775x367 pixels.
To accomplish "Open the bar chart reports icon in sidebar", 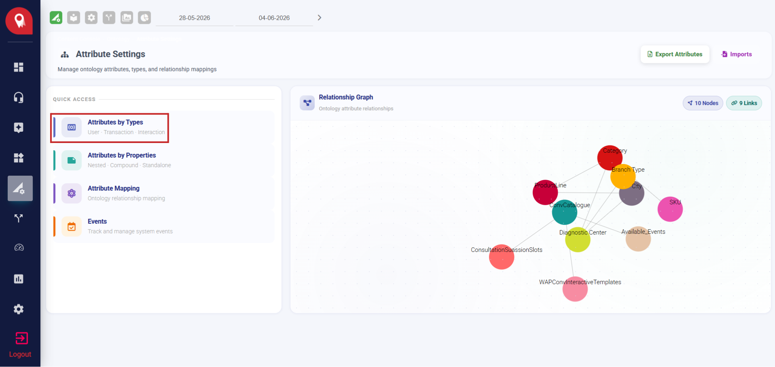I will pos(19,279).
